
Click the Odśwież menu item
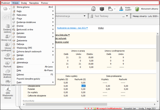coord(20,74)
